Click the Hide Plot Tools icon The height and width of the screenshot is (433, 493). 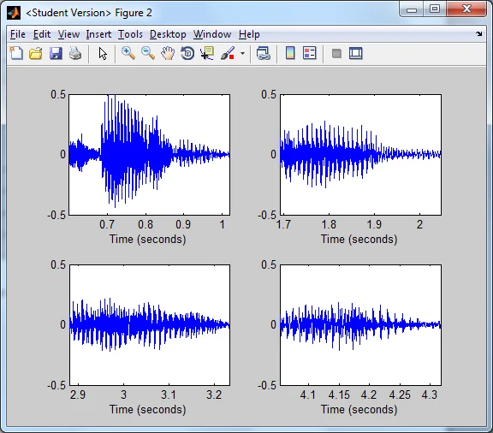click(336, 53)
